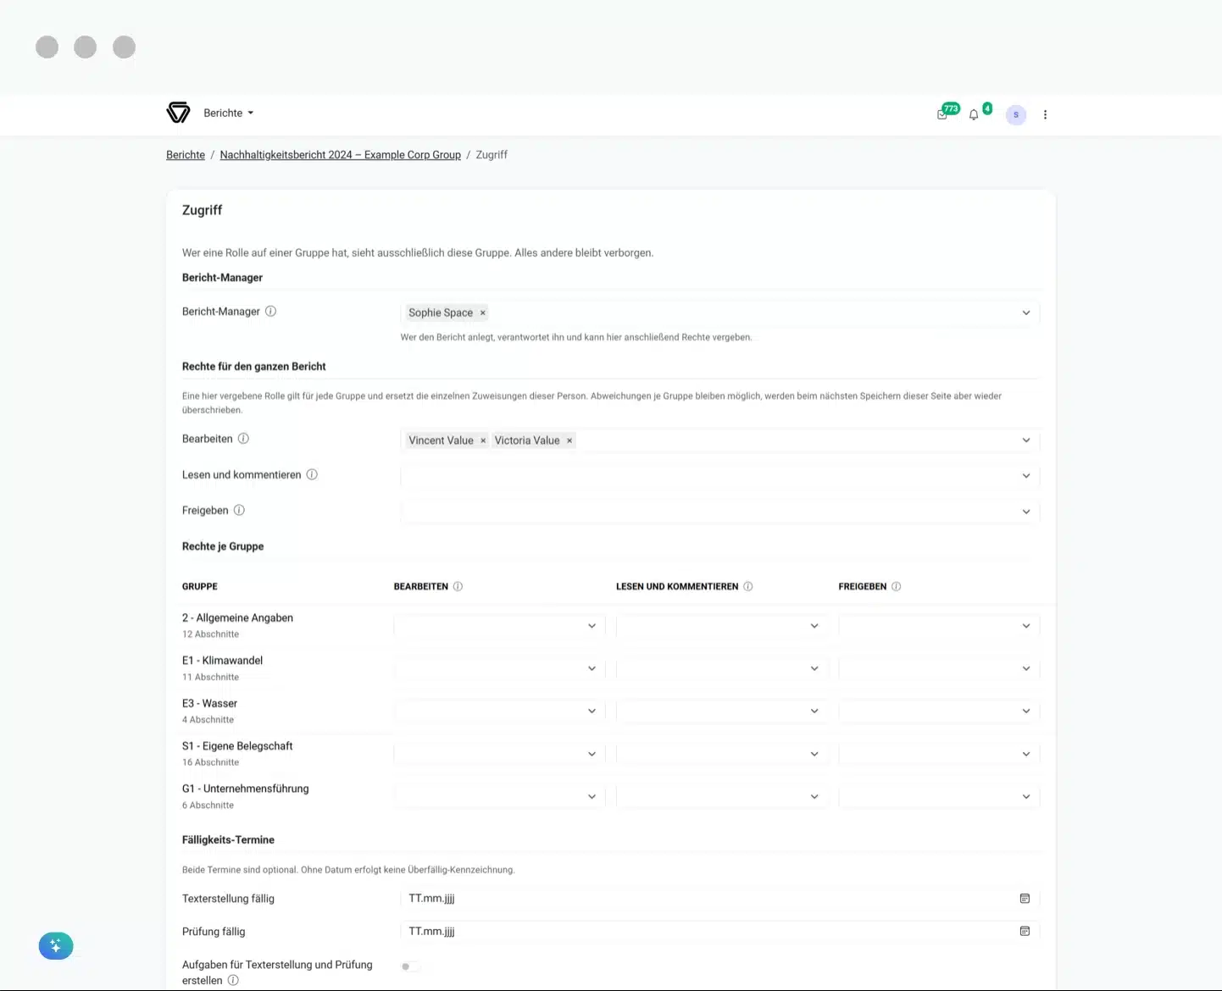
Task: Open the Berichte navigation menu
Action: coord(229,113)
